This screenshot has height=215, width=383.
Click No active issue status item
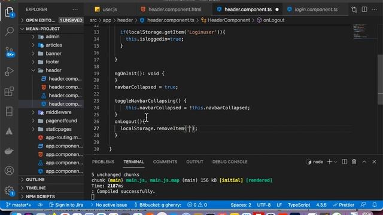click(109, 205)
